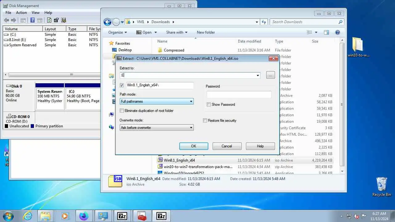The width and height of the screenshot is (395, 222).
Task: Toggle the action pane icon in Disk Management
Action: click(x=39, y=20)
